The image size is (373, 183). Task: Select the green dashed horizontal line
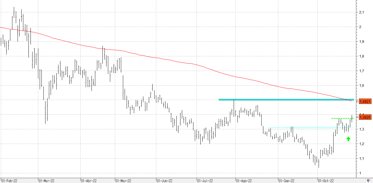[x=342, y=118]
